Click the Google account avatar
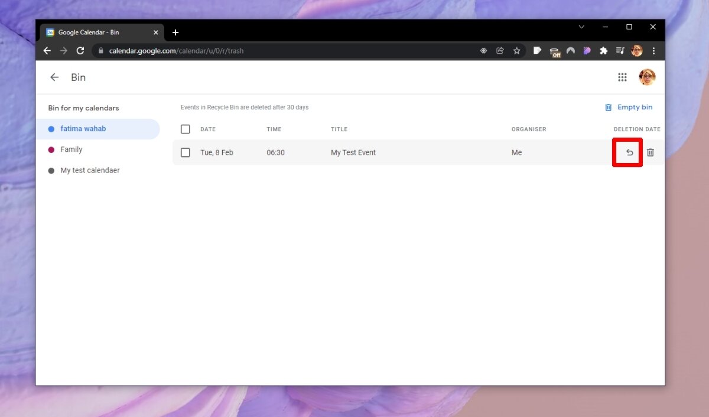 [647, 77]
